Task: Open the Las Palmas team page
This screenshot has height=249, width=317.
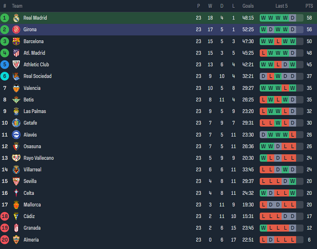Action: tap(35, 111)
